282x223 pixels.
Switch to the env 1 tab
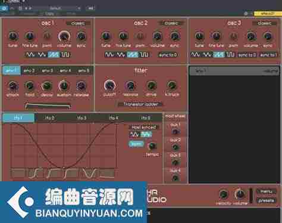(x=11, y=70)
